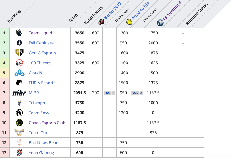Click ranking cell 7. for MIBR
The width and height of the screenshot is (232, 158).
coord(5,93)
